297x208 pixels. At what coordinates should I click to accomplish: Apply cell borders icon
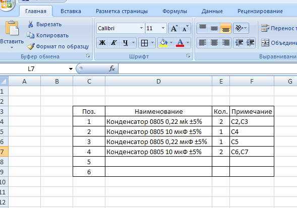point(144,43)
